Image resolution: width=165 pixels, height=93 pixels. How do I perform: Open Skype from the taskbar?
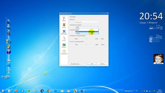(x=22, y=91)
